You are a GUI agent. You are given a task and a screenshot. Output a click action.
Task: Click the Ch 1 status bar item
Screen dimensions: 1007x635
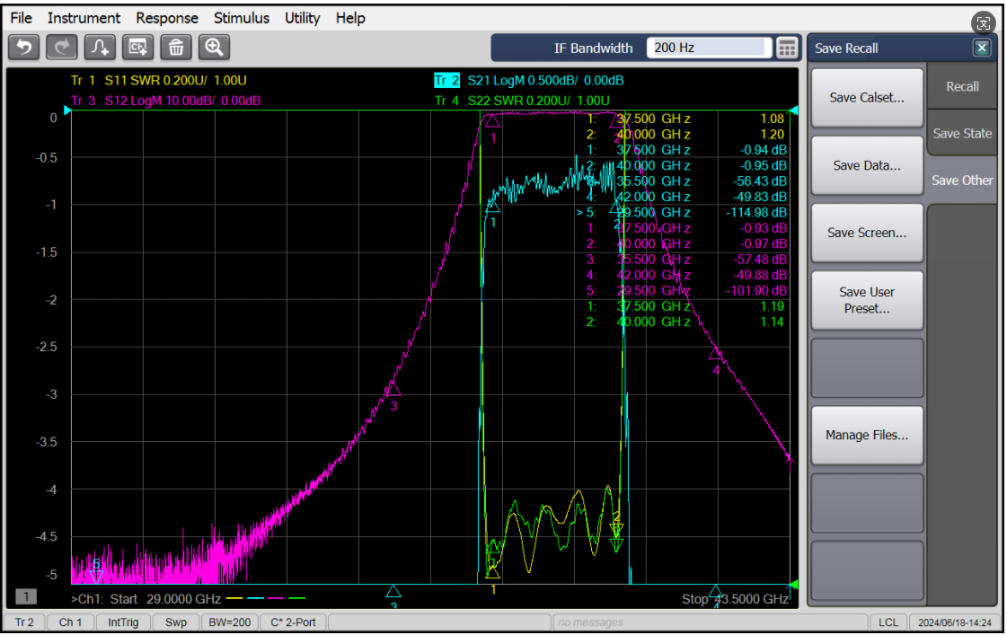coord(70,622)
